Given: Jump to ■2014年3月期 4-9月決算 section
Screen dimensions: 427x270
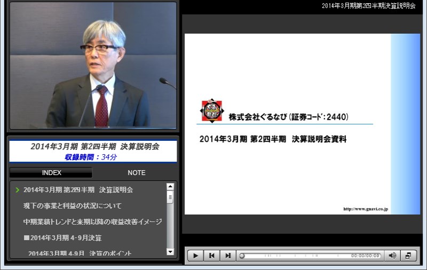Looking at the screenshot, I should pyautogui.click(x=62, y=238).
